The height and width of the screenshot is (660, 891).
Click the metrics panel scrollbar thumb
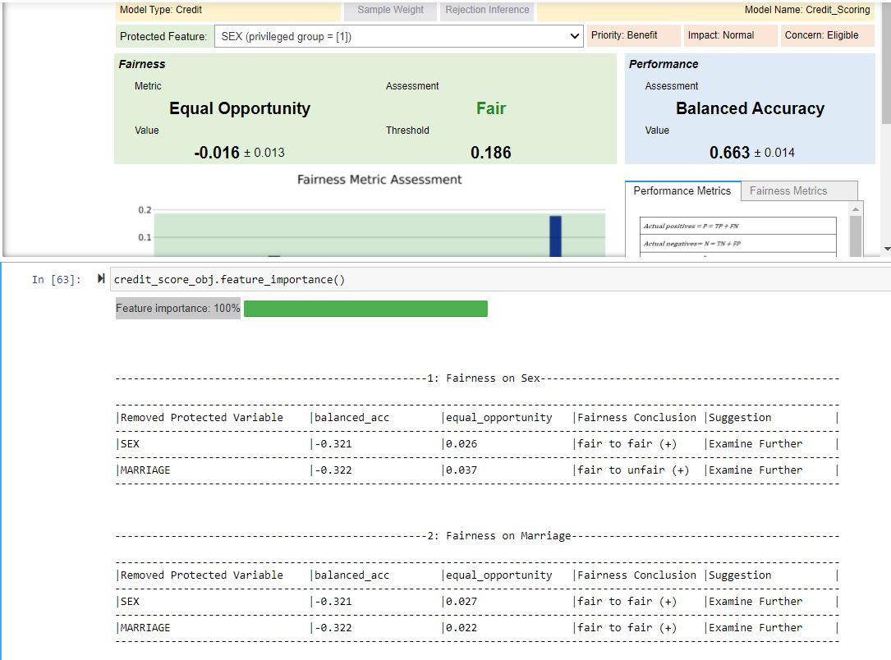coord(855,236)
